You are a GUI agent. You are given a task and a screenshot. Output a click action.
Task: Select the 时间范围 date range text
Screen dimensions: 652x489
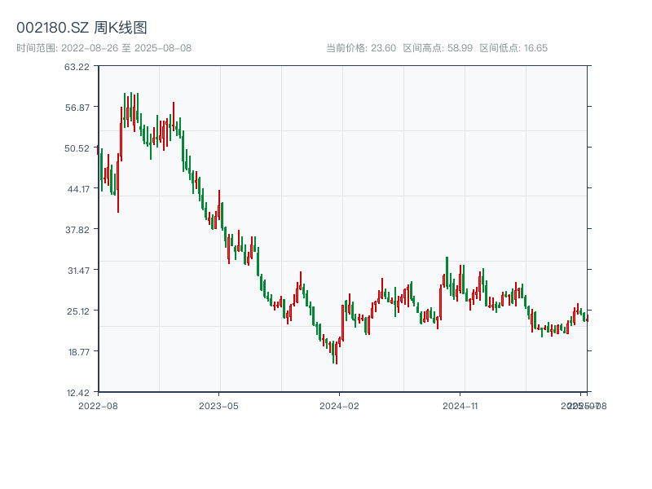click(x=104, y=48)
